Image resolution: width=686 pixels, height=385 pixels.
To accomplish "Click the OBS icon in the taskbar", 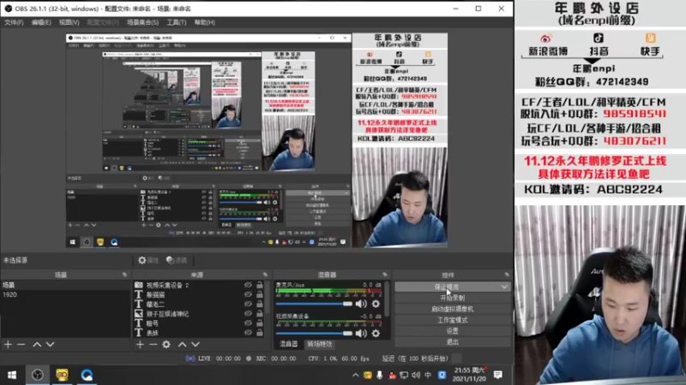I will click(37, 375).
